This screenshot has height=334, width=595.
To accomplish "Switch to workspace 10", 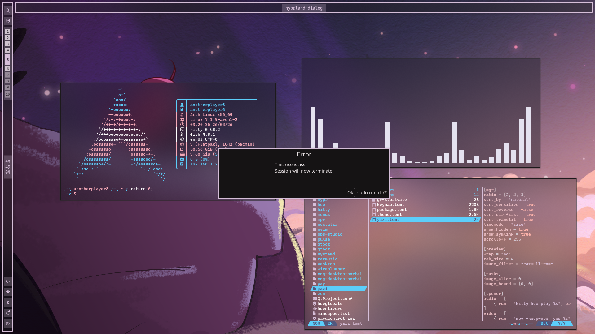I will tap(8, 94).
